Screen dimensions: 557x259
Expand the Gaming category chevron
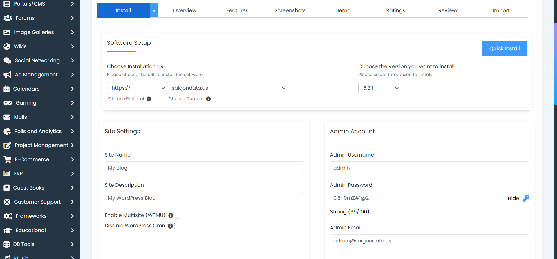point(72,103)
